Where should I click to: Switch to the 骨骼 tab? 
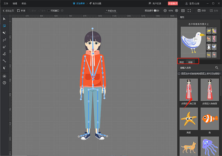190,62
